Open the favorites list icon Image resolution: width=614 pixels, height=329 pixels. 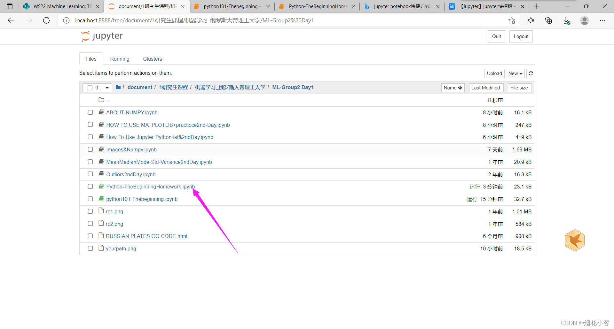531,20
